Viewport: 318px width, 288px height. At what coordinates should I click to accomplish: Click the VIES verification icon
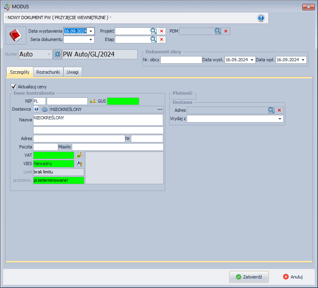click(79, 163)
